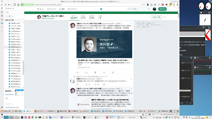Like the @madeinkkkk tweet heart icon
The image size is (212, 119).
pyautogui.click(x=95, y=85)
